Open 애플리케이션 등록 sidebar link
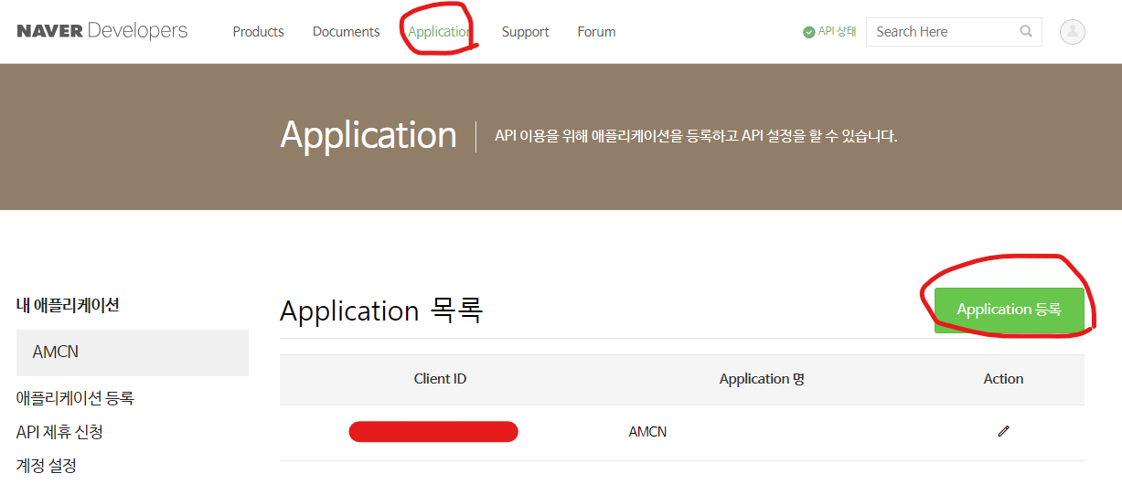Viewport: 1122px width, 484px height. [x=76, y=398]
